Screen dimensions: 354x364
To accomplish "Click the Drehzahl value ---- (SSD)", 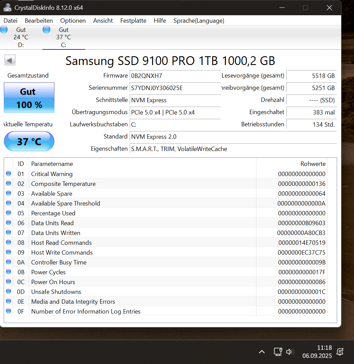I will coord(312,100).
